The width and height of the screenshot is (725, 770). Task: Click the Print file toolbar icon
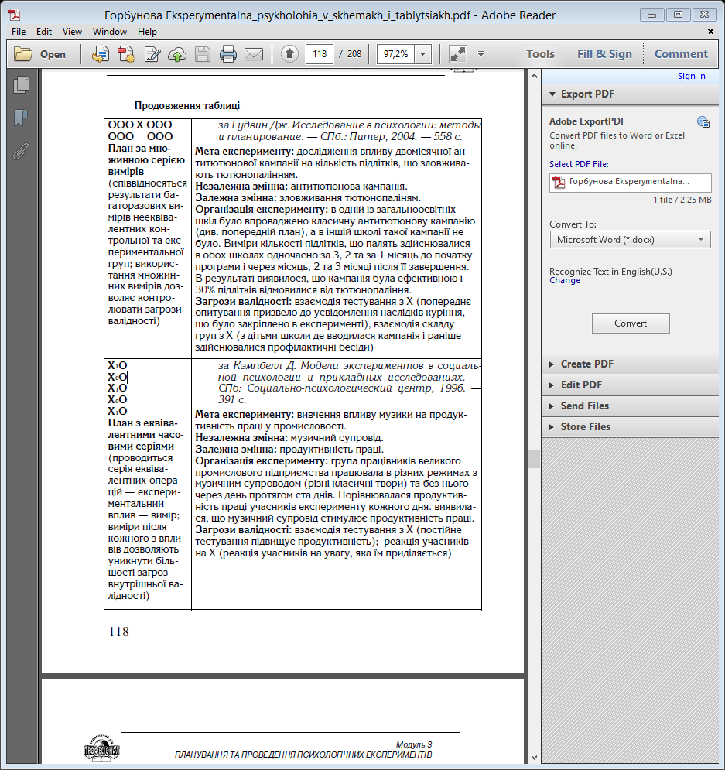coord(227,54)
